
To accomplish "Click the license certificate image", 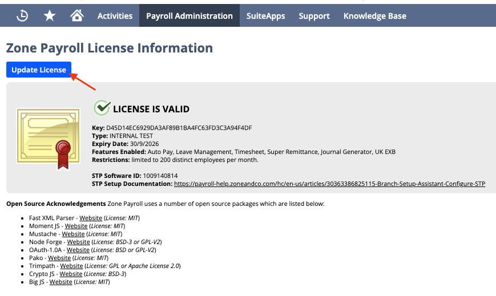I will click(x=49, y=140).
